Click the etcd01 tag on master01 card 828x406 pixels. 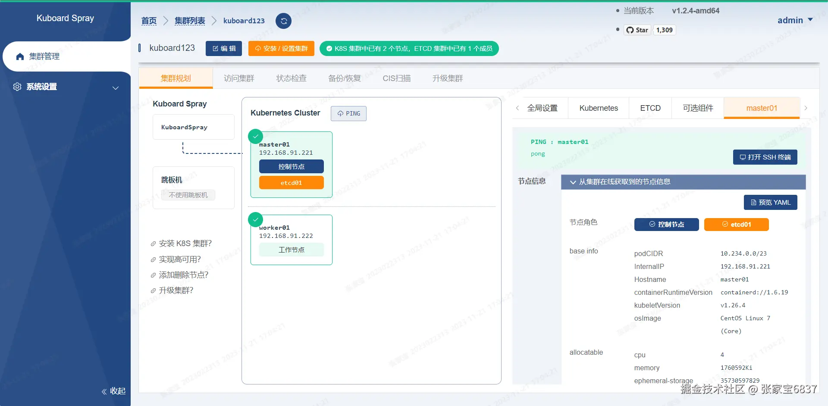point(292,183)
